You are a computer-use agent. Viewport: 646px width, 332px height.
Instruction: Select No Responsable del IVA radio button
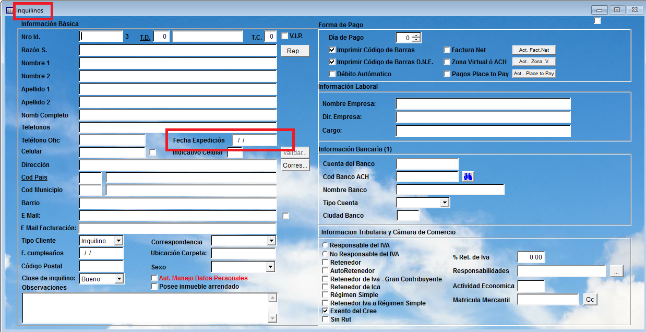[326, 254]
